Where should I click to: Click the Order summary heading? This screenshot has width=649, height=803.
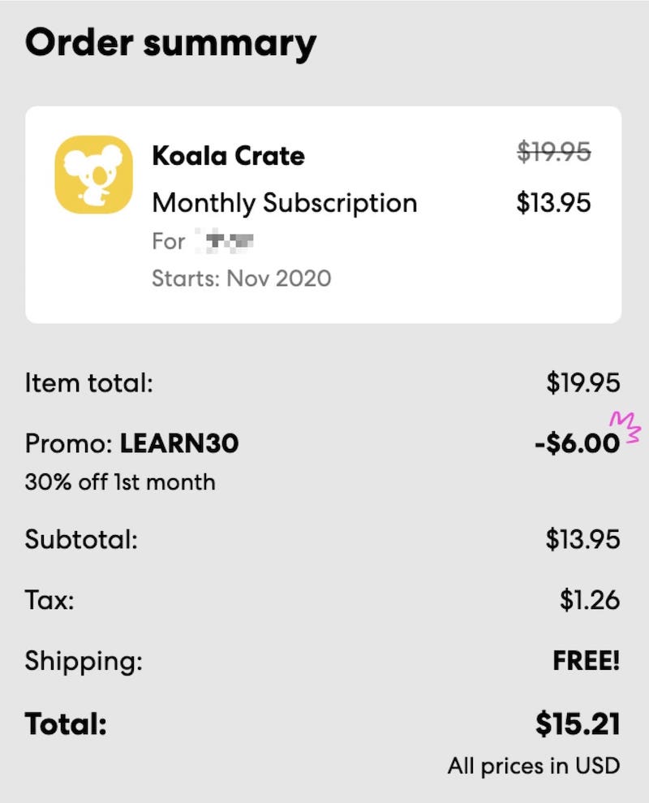(170, 43)
